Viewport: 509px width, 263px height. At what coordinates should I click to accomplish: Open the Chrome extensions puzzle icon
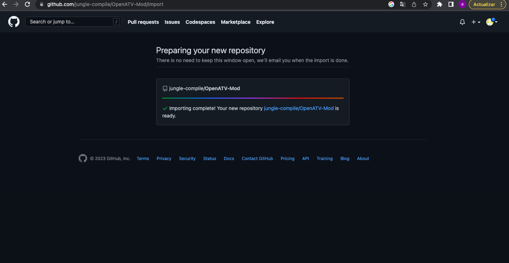440,5
